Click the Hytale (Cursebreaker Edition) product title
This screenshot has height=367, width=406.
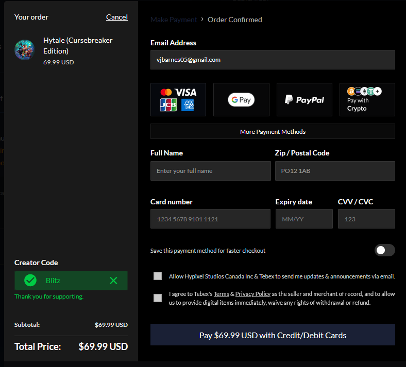coord(78,45)
